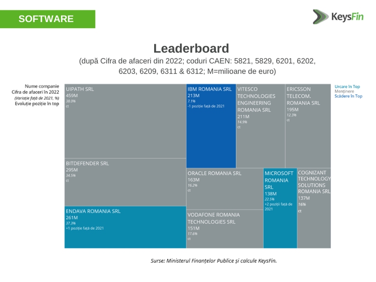Viewport: 376px width, 282px height.
Task: Select the ERICSSON TELECOM. ROMANIA tile
Action: pyautogui.click(x=308, y=126)
